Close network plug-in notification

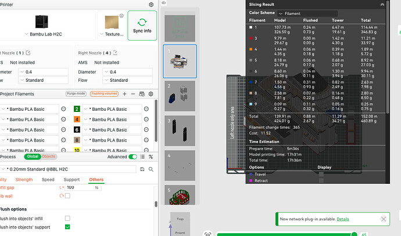coord(384,219)
